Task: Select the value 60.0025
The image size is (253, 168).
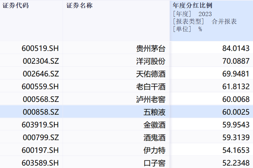Action: click(236, 112)
